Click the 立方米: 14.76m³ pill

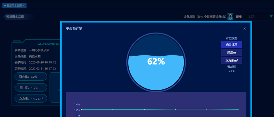pos(31,99)
